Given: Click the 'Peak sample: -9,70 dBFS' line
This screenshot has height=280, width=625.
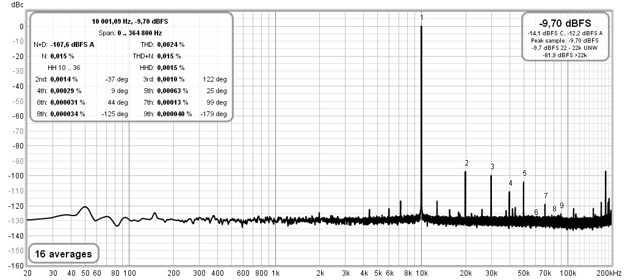Looking at the screenshot, I should point(565,41).
